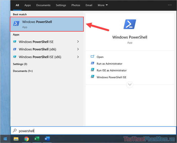
Task: Launch Word from the taskbar
Action: [47, 139]
